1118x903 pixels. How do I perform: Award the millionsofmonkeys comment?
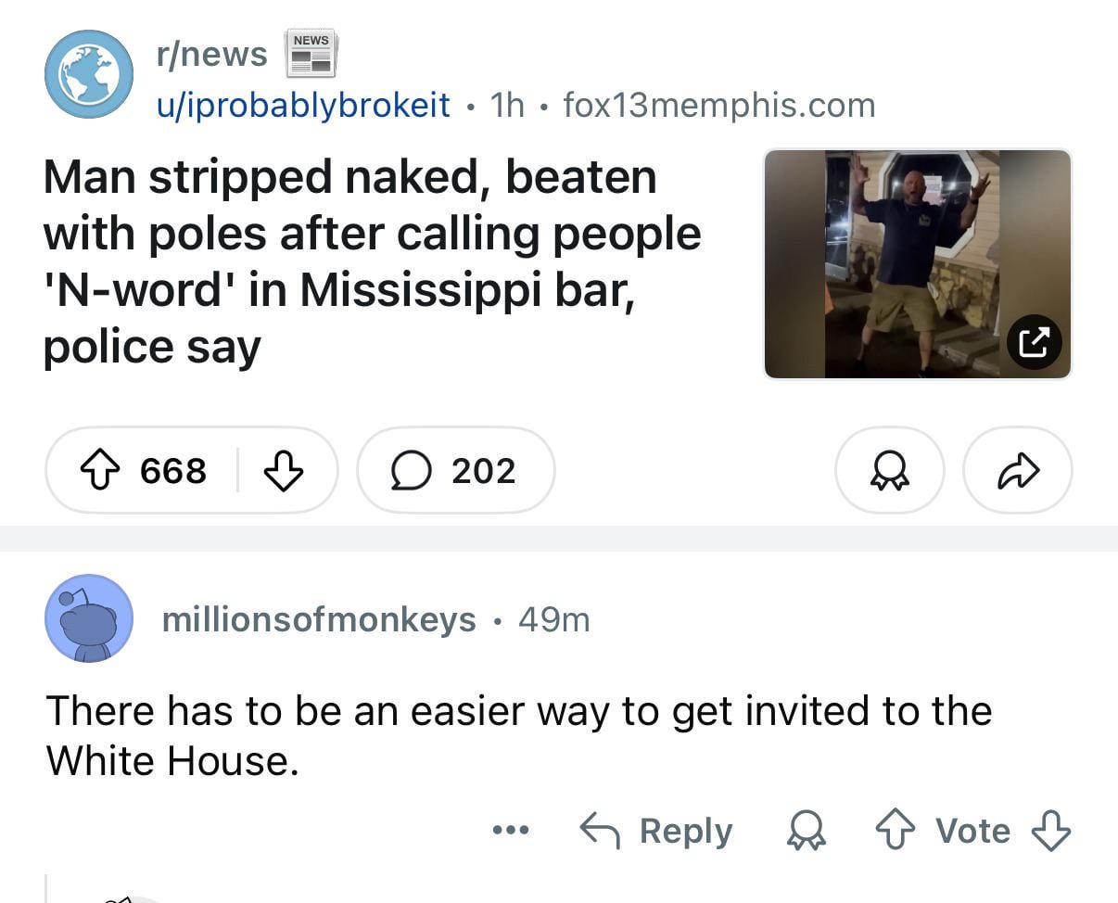pyautogui.click(x=806, y=830)
